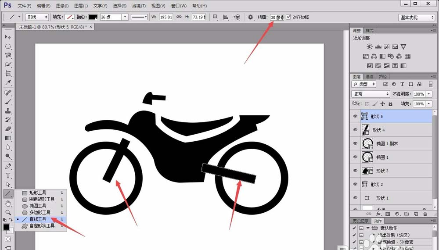Open path alignment options

tap(225, 17)
